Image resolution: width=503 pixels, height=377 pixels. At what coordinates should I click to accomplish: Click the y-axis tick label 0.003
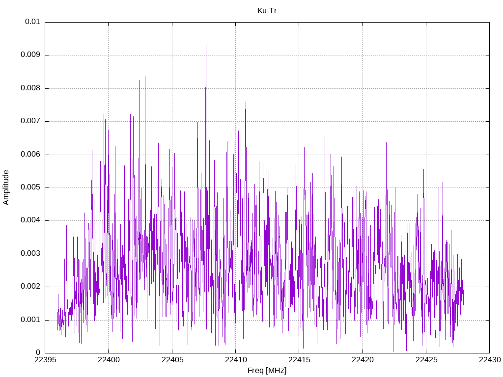click(30, 254)
